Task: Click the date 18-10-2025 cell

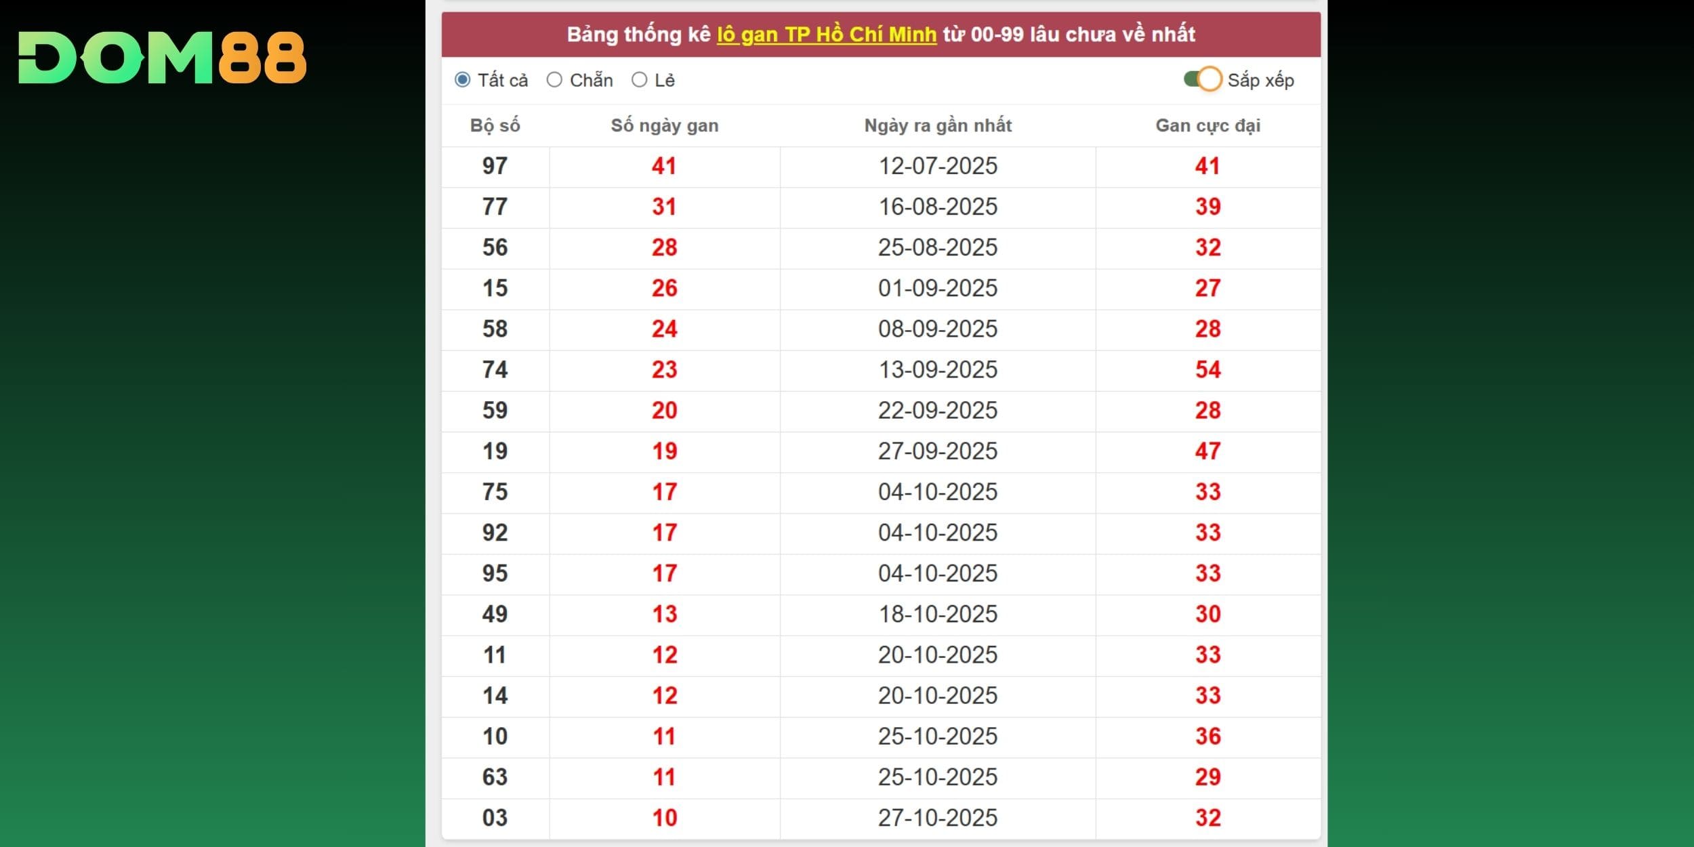Action: click(938, 614)
